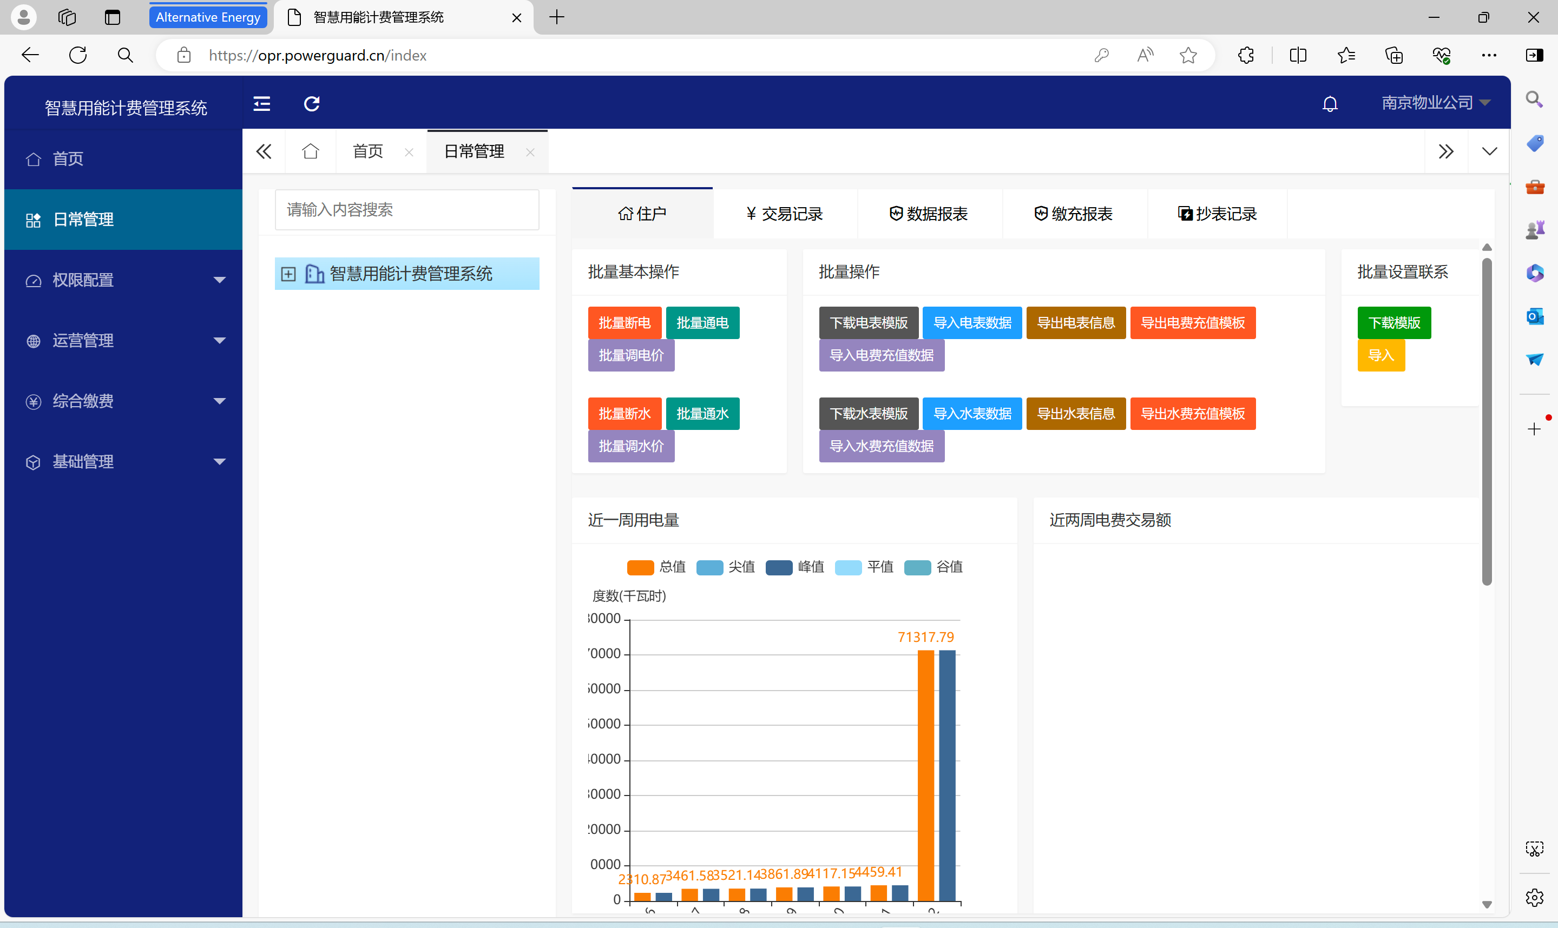Click the home icon in tab bar
Viewport: 1558px width, 928px height.
pos(310,151)
